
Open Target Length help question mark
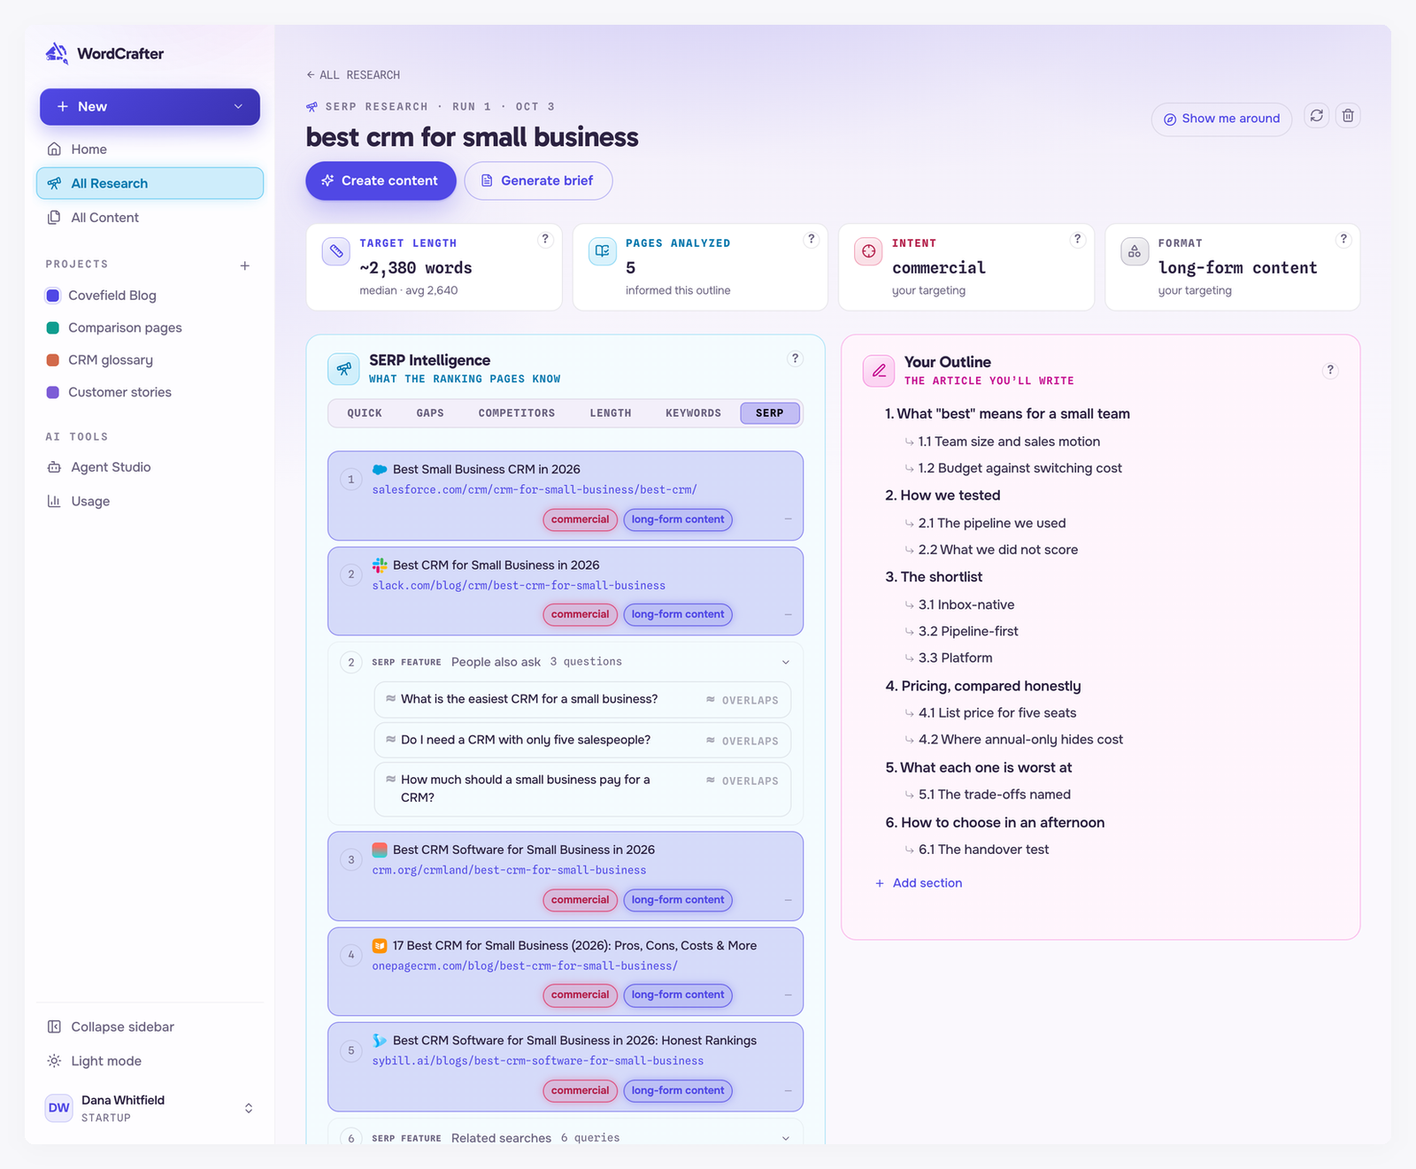click(x=545, y=239)
